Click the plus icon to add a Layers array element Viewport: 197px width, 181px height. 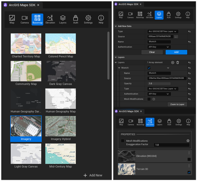click(173, 63)
